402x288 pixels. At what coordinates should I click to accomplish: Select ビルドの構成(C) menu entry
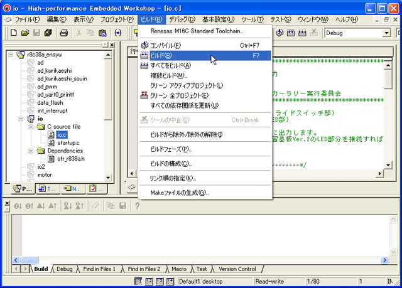[x=205, y=164]
